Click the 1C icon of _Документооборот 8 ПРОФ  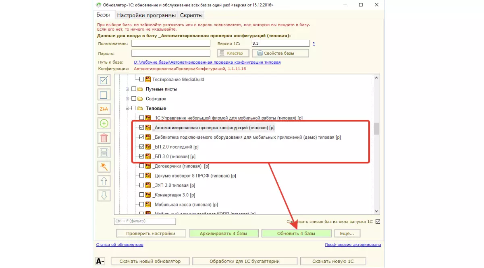click(x=148, y=176)
